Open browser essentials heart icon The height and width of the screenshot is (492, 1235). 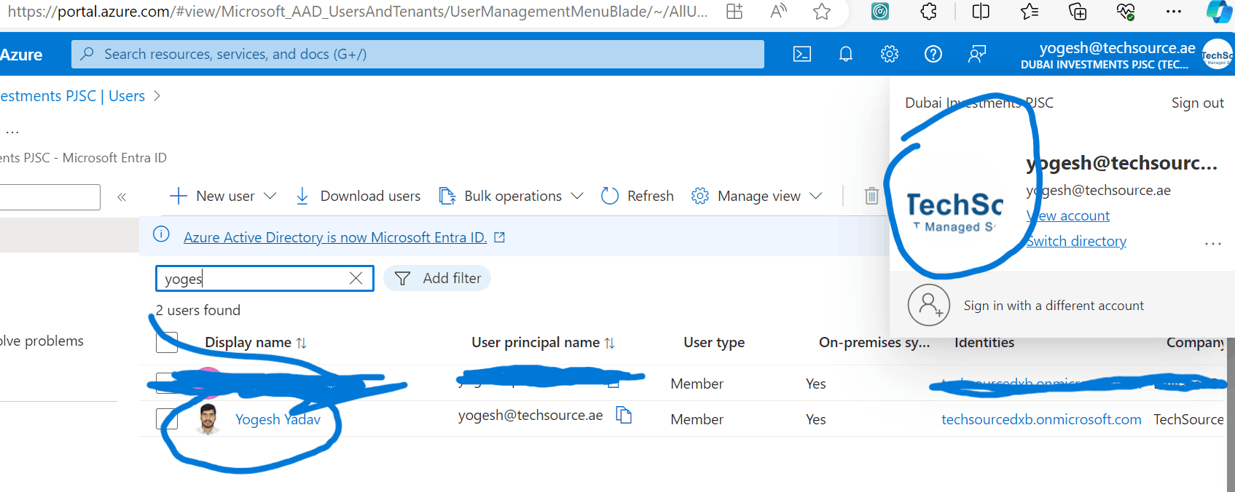click(x=1126, y=12)
